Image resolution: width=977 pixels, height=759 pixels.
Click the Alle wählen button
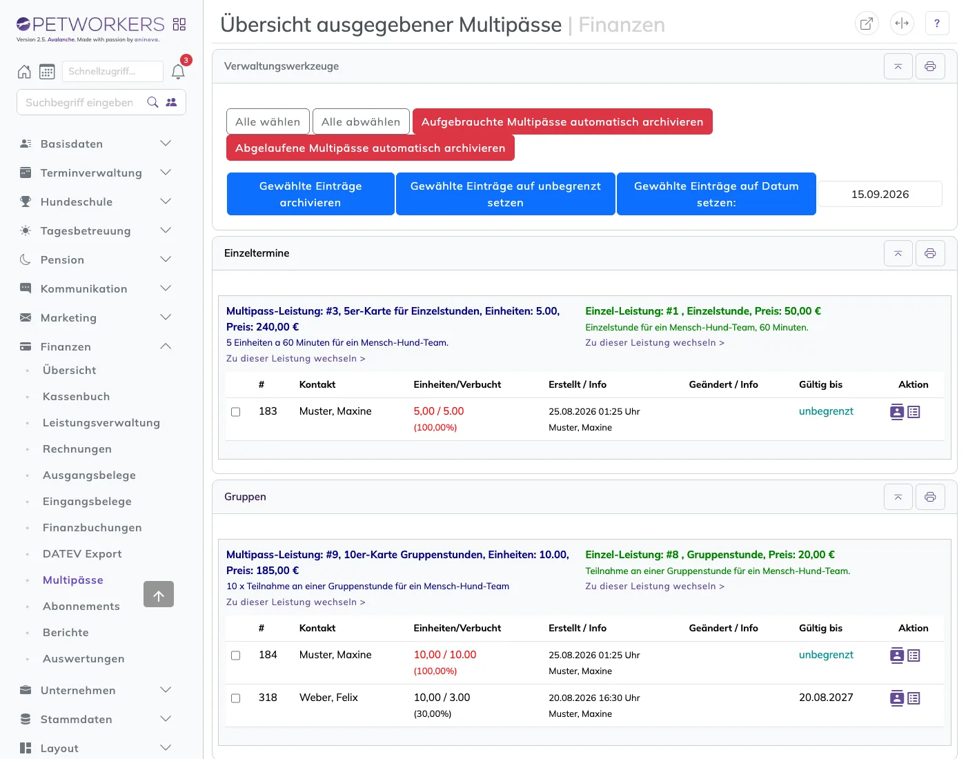[x=268, y=121]
